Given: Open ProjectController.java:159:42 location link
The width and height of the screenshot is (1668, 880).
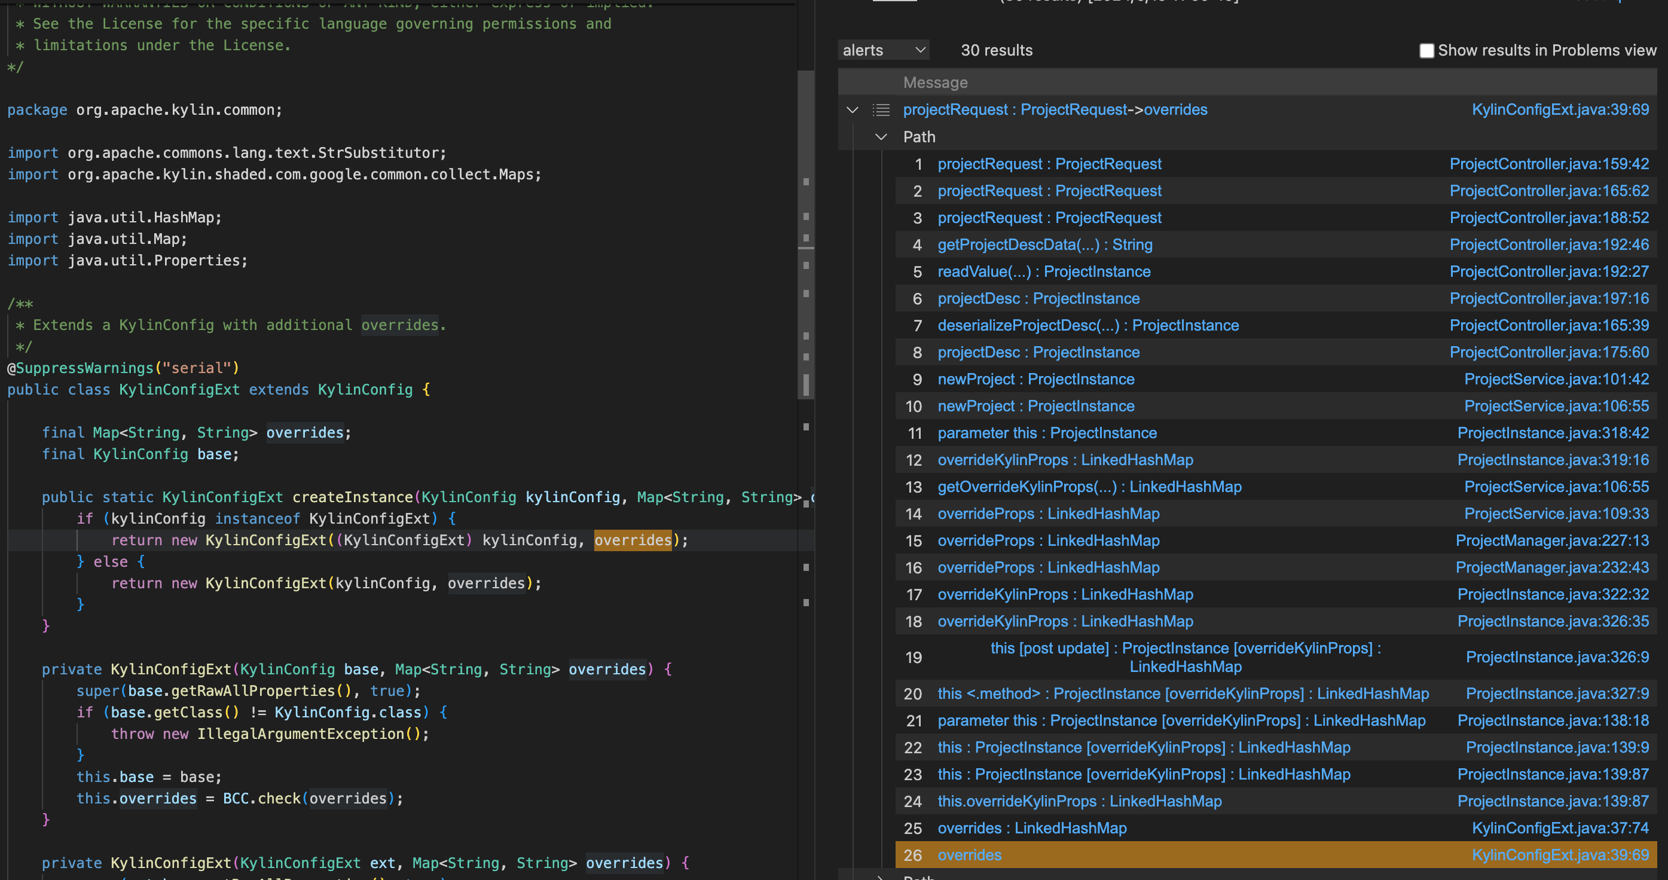Looking at the screenshot, I should tap(1549, 164).
